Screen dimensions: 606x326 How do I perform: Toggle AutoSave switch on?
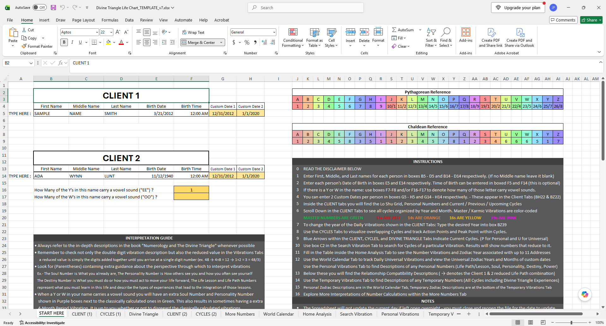point(39,8)
